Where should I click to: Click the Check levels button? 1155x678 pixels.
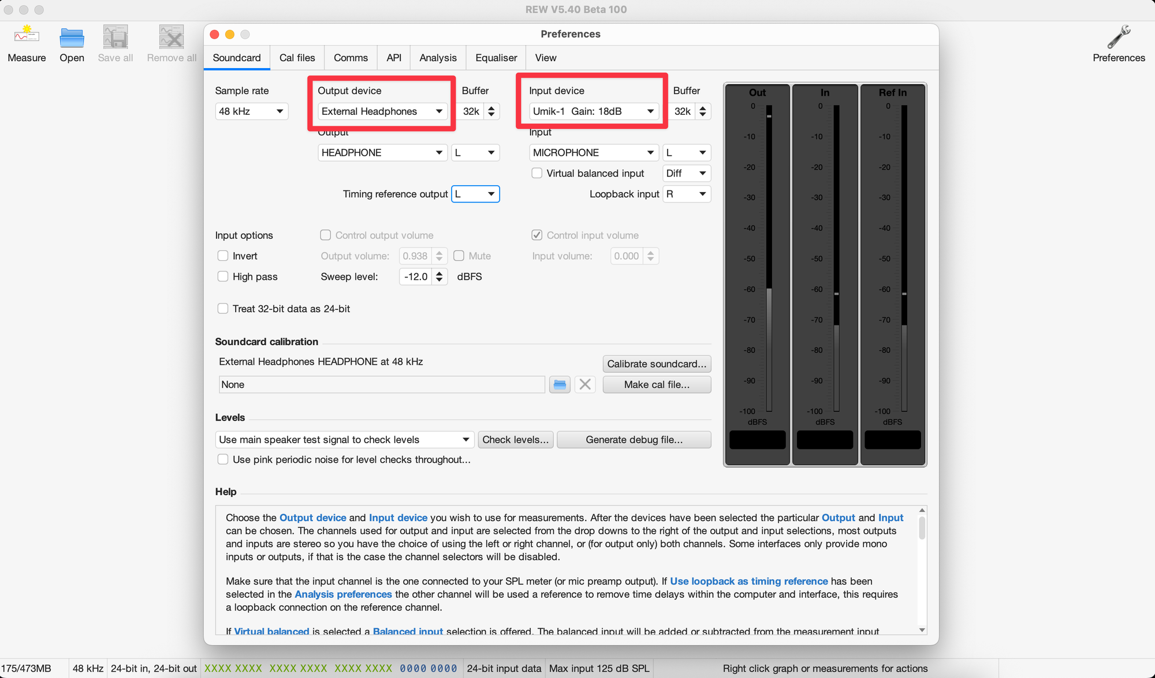point(515,440)
